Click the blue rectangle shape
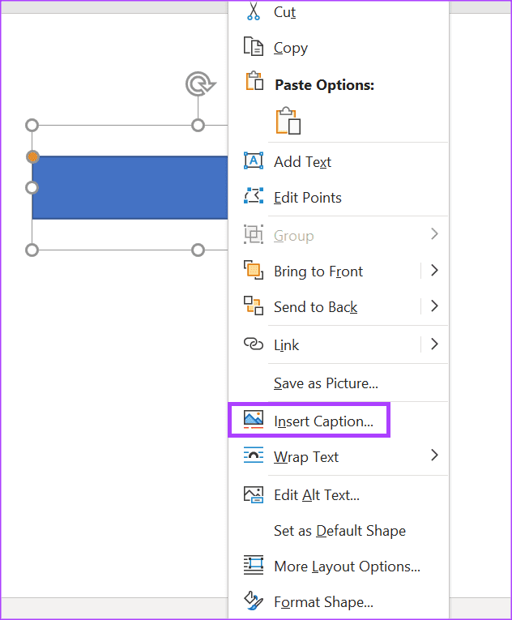512x620 pixels. click(130, 187)
